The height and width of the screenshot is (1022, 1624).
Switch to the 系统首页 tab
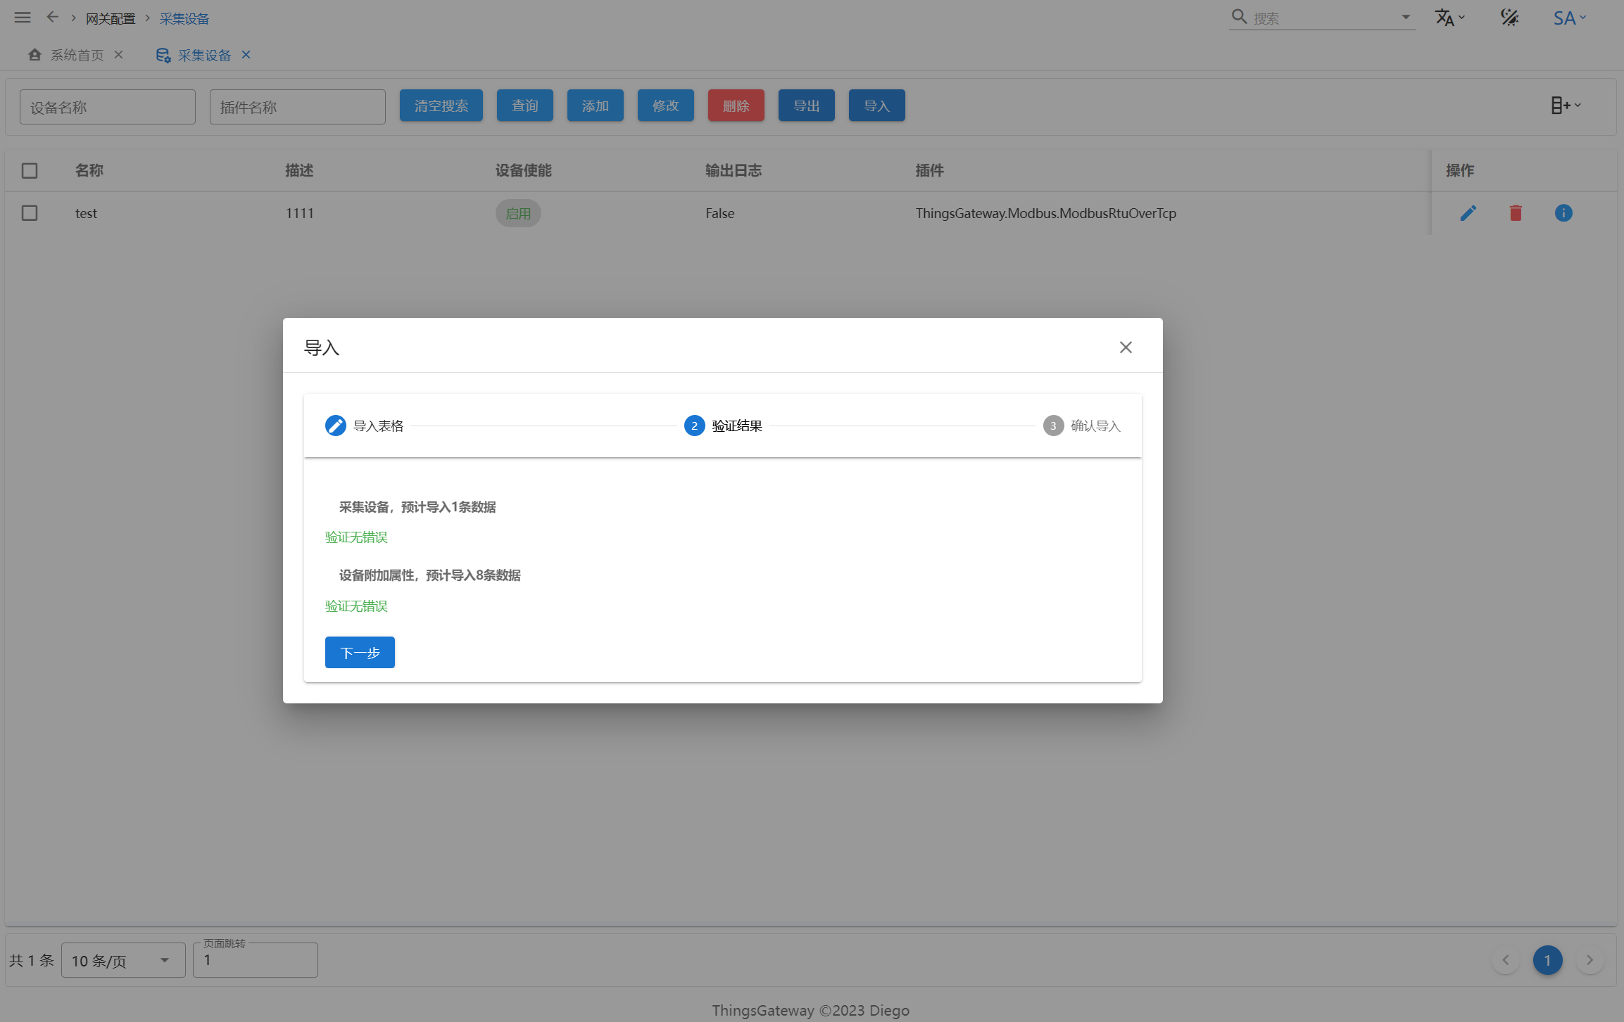pos(76,55)
